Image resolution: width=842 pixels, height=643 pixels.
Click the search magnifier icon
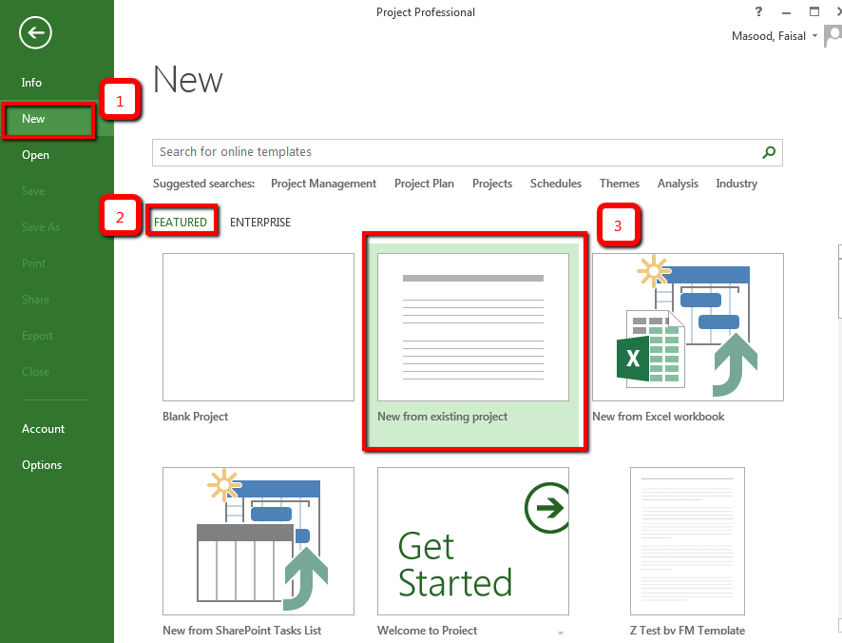769,152
